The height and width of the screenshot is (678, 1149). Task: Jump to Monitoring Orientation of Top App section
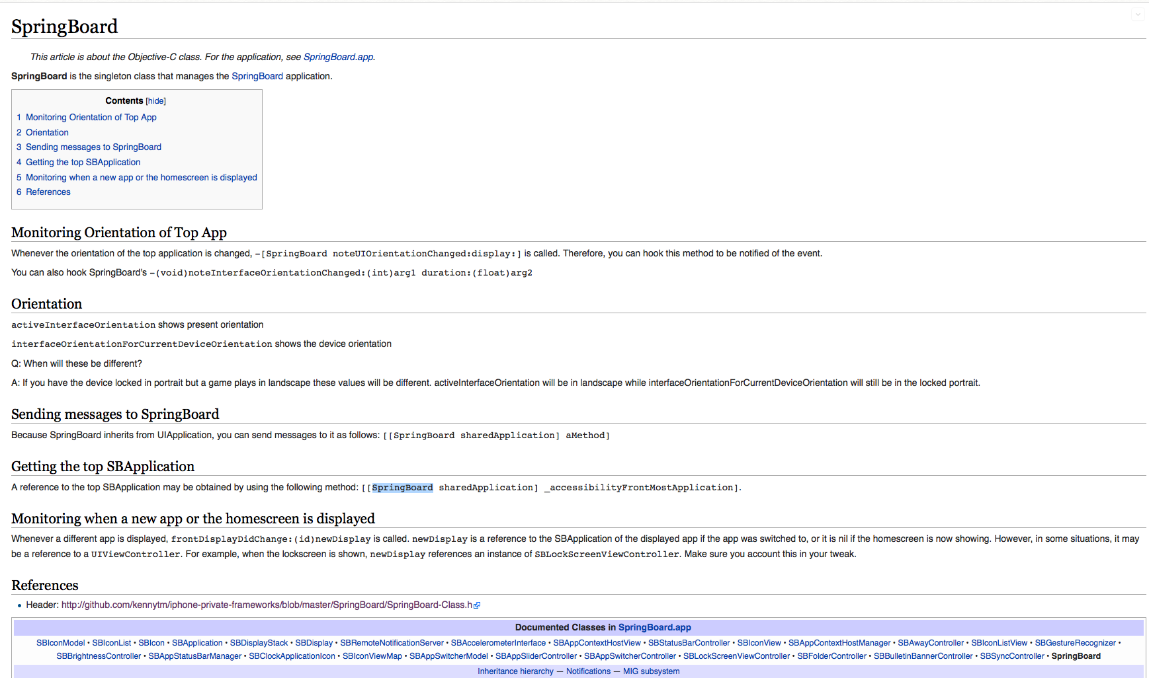click(91, 117)
